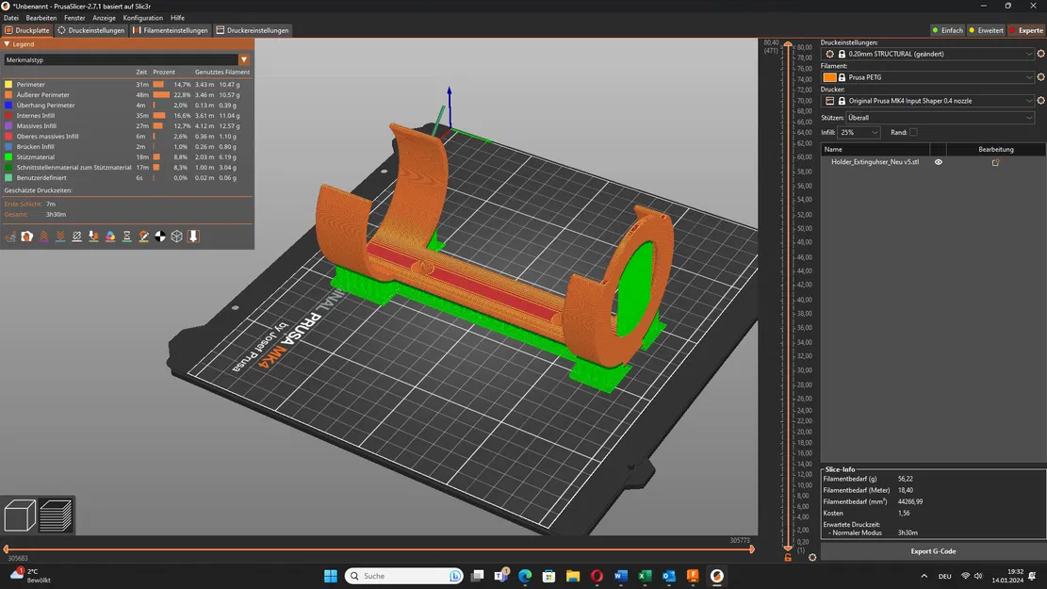
Task: Toggle center of gravity icon in legend toolbar
Action: click(x=160, y=237)
